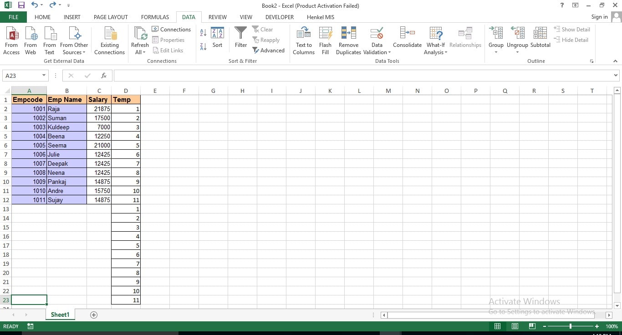
Task: Expand the Refresh All dropdown
Action: 140,52
